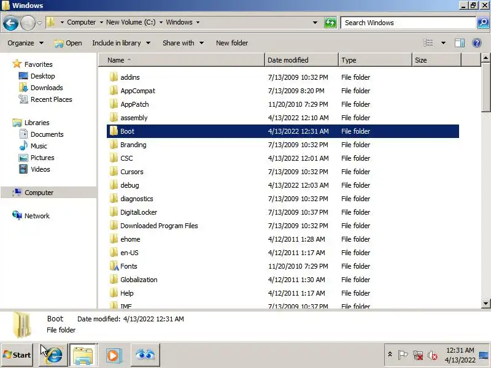This screenshot has width=491, height=368.
Task: Select the en-US folder name
Action: pos(130,253)
